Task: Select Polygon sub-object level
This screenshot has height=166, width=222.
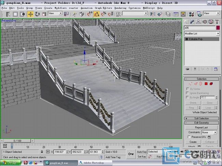Action: 206,84
